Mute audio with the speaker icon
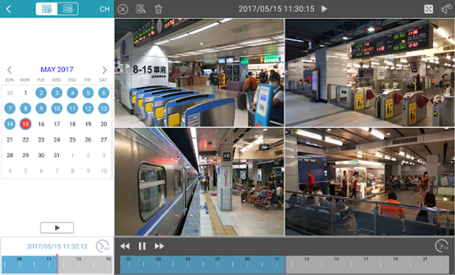Viewport: 455px width, 275px height. coord(446,9)
